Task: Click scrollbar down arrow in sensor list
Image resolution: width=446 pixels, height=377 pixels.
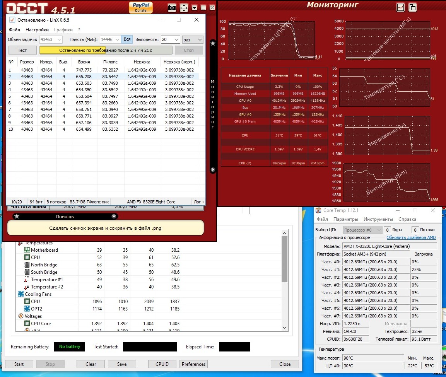Action: [x=284, y=328]
